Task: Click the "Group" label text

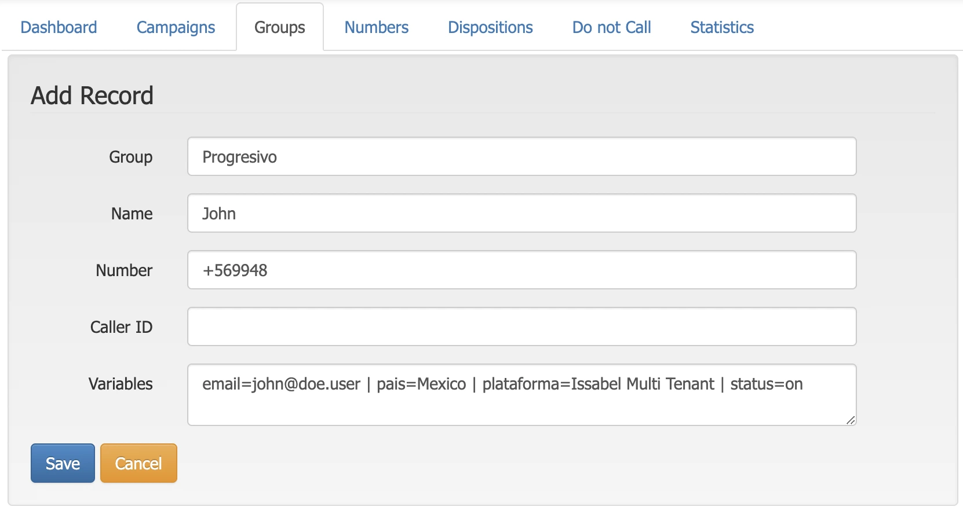Action: pos(130,157)
